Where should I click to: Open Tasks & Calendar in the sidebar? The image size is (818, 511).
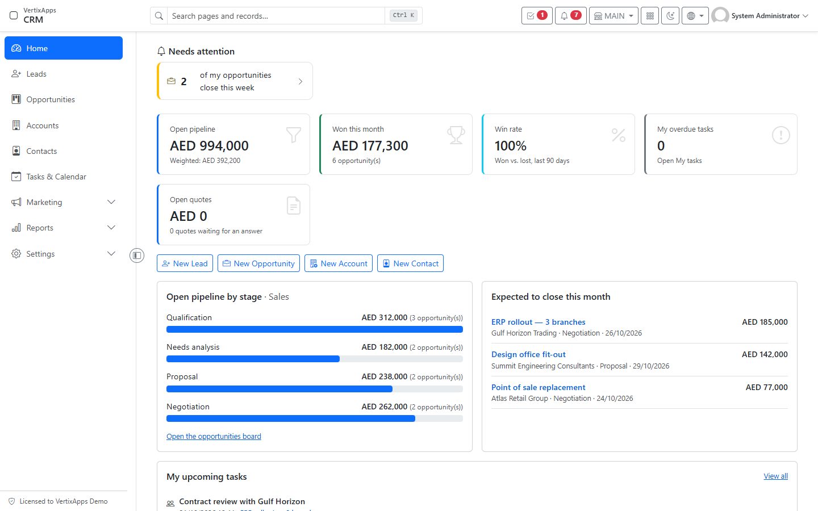click(x=64, y=177)
